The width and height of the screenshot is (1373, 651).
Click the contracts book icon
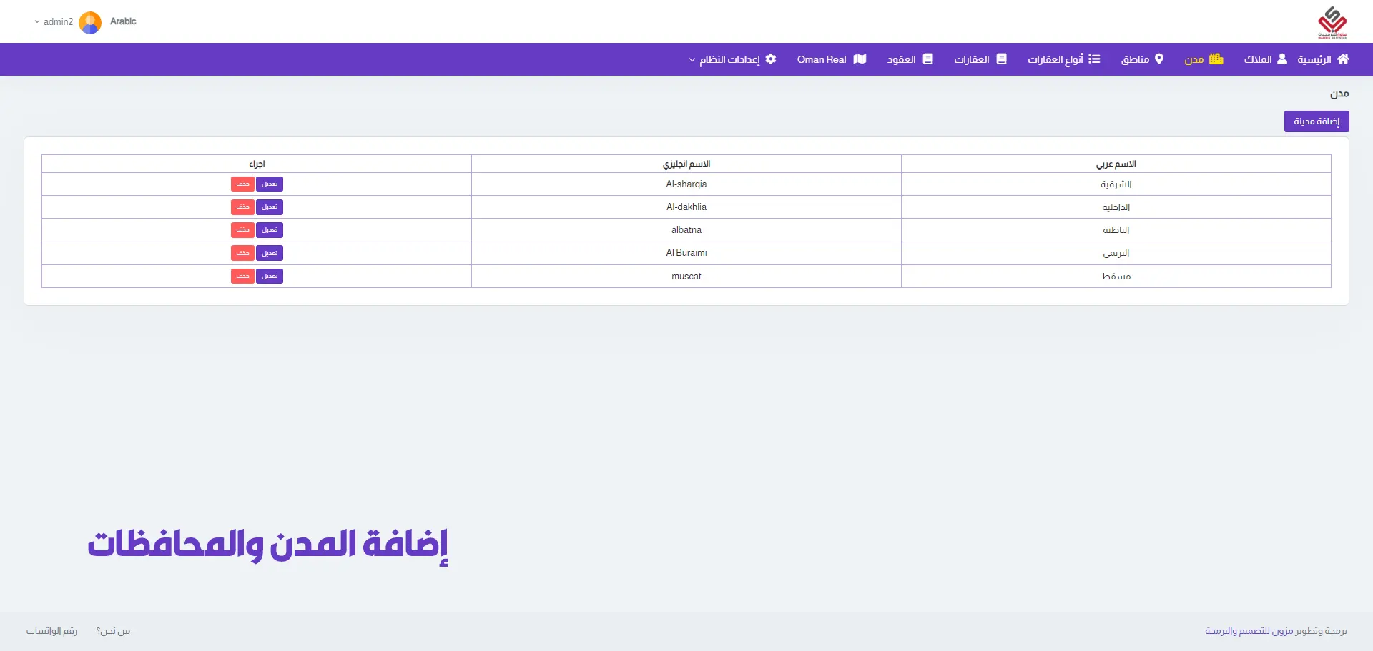click(927, 59)
